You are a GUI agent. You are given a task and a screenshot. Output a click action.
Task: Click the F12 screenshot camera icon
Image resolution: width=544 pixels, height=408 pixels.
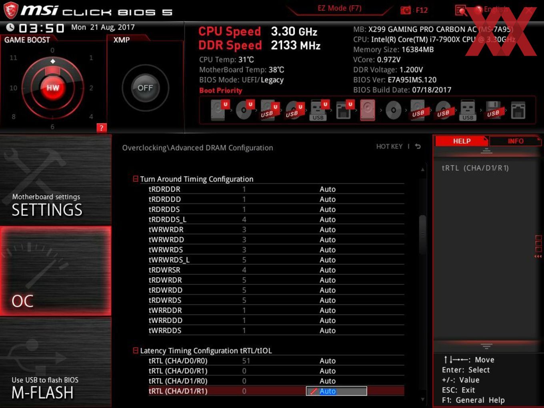[405, 10]
